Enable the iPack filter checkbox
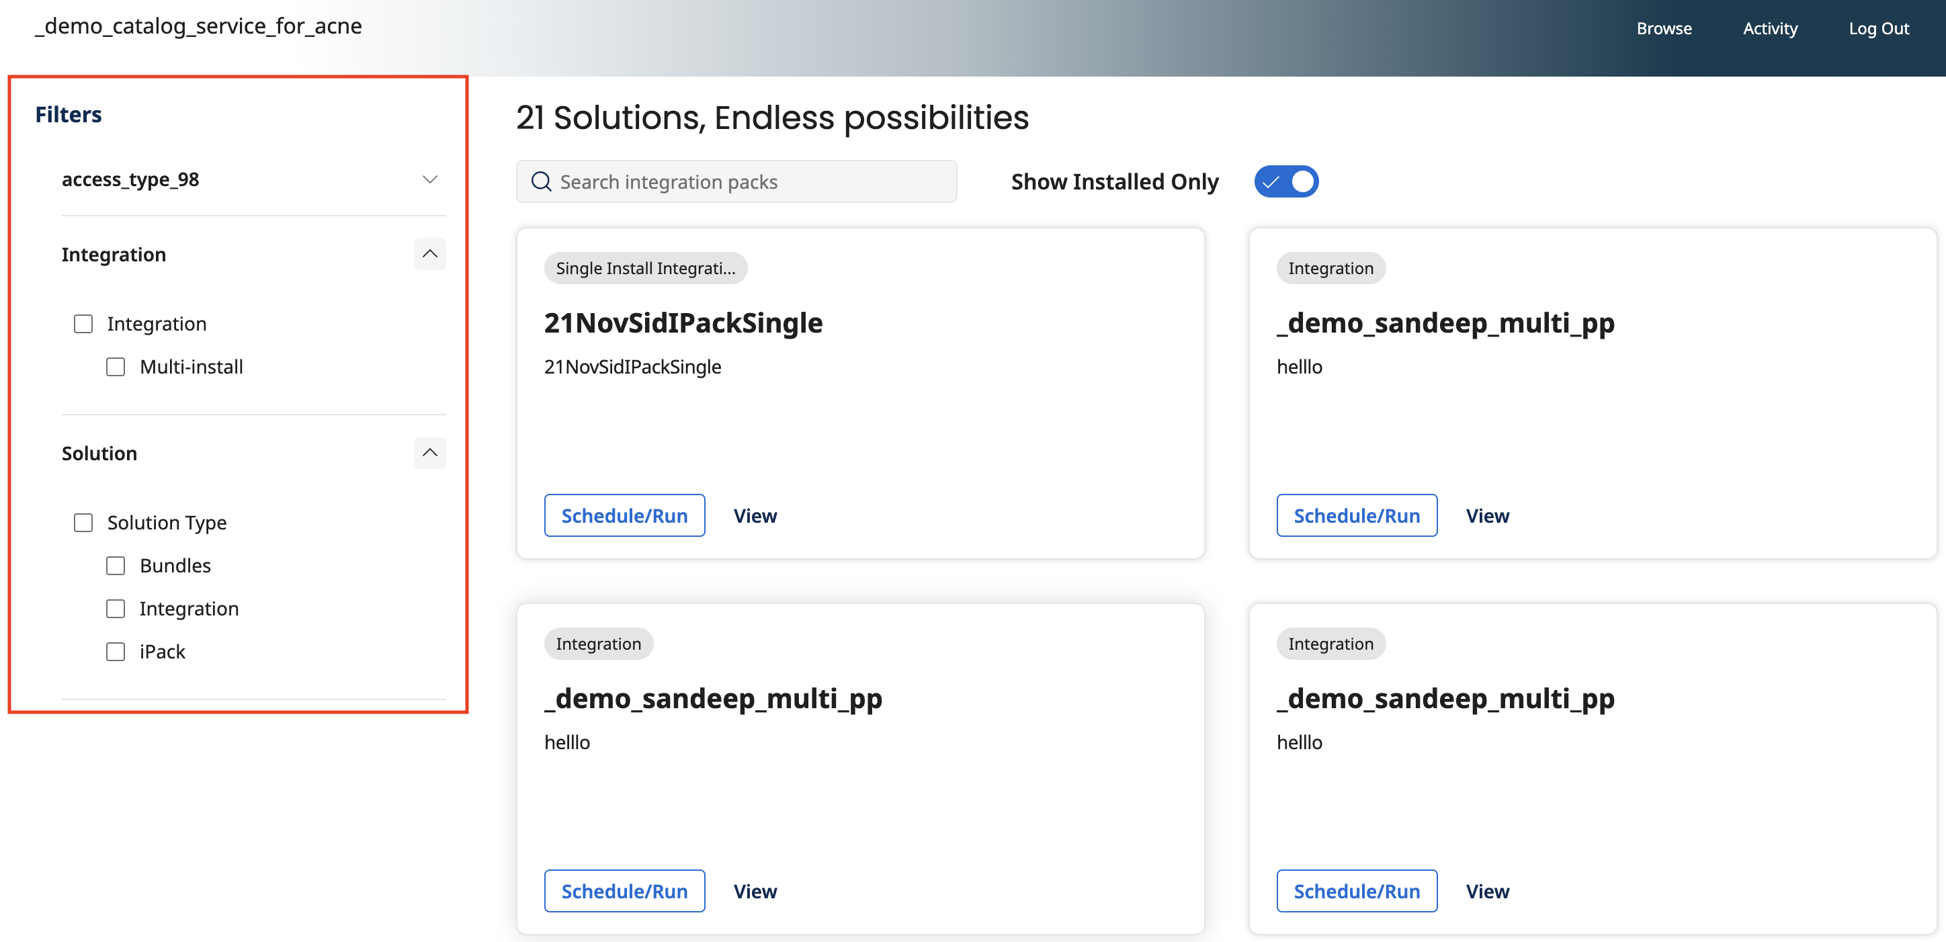Viewport: 1946px width, 942px height. coord(116,652)
